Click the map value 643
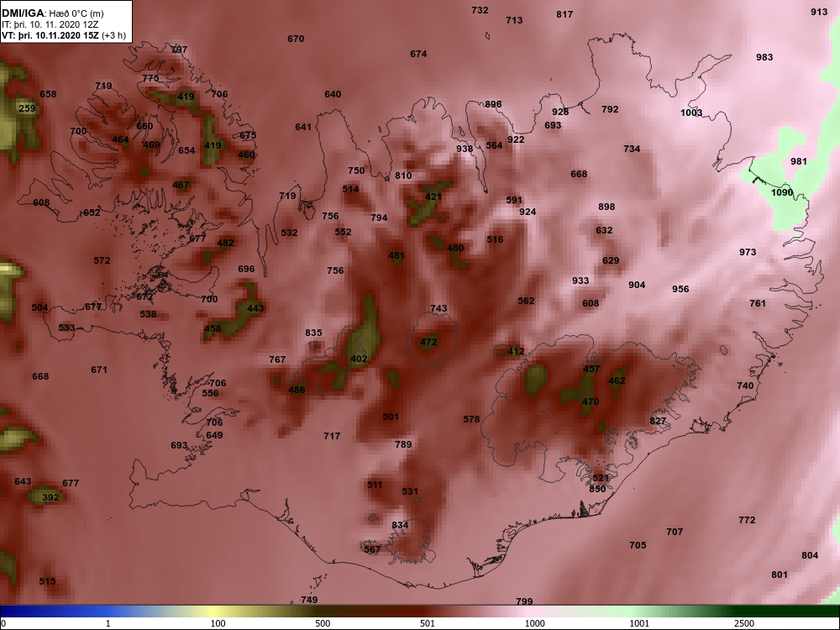Viewport: 840px width, 630px height. click(x=23, y=481)
